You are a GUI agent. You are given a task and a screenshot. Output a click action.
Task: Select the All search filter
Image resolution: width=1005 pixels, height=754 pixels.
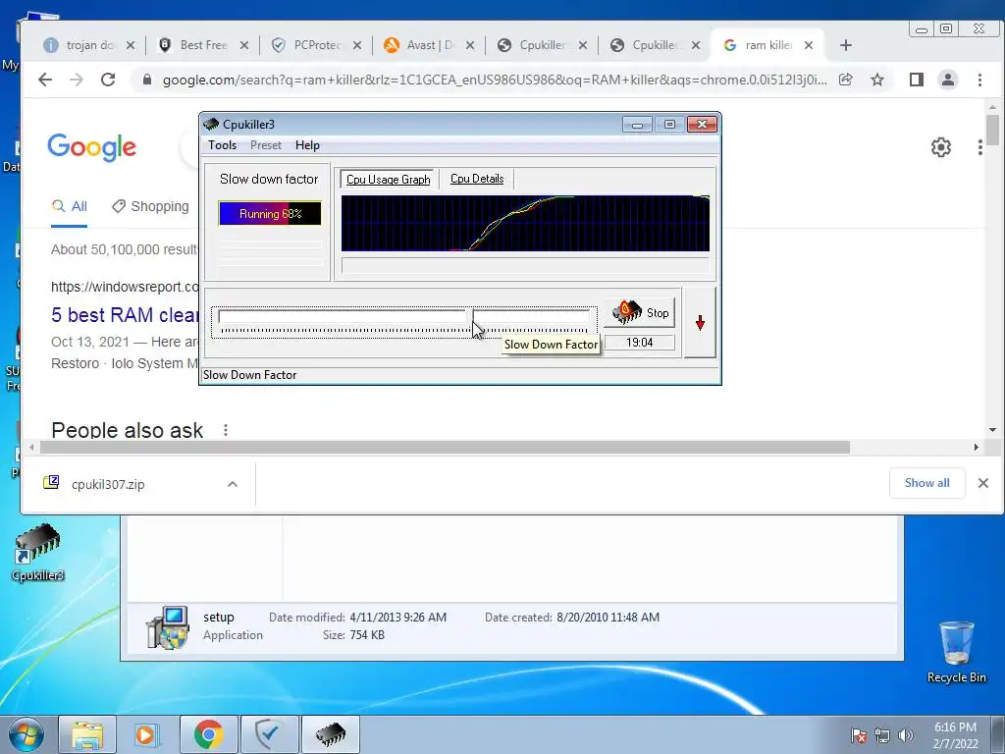click(x=70, y=206)
